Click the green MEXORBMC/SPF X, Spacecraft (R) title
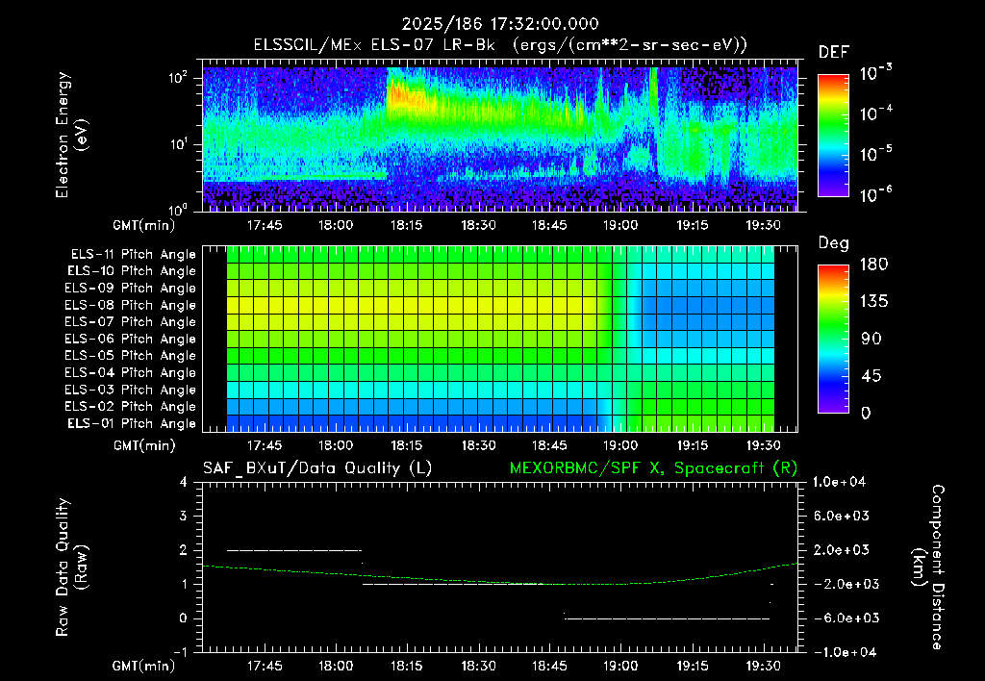 pyautogui.click(x=653, y=468)
